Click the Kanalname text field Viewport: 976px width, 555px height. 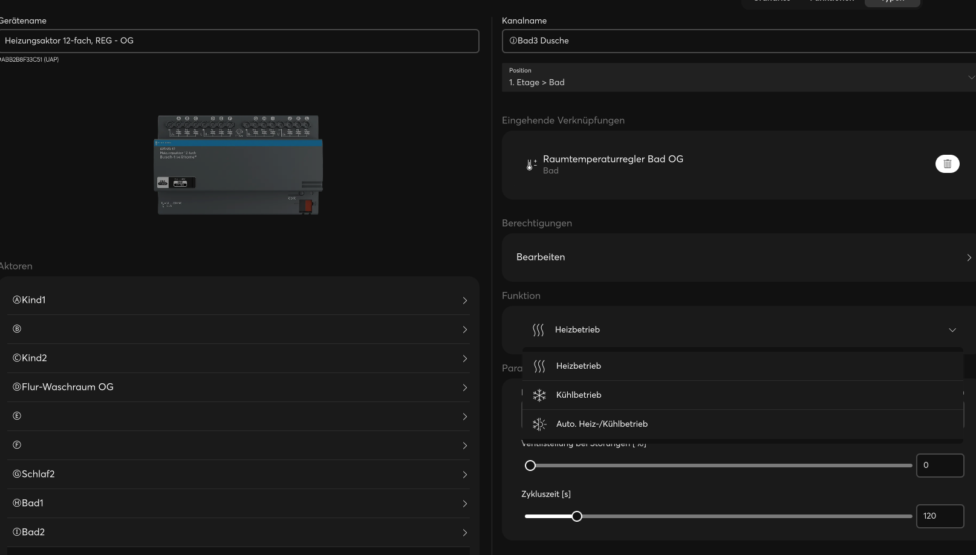(x=738, y=41)
